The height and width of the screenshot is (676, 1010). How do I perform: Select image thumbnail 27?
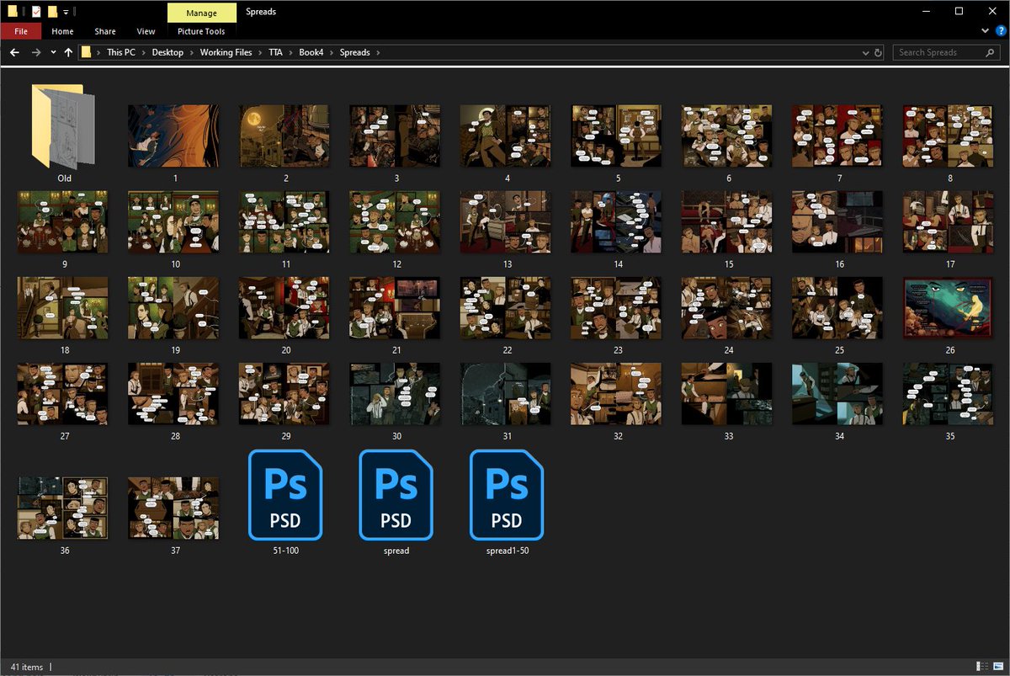[x=63, y=394]
